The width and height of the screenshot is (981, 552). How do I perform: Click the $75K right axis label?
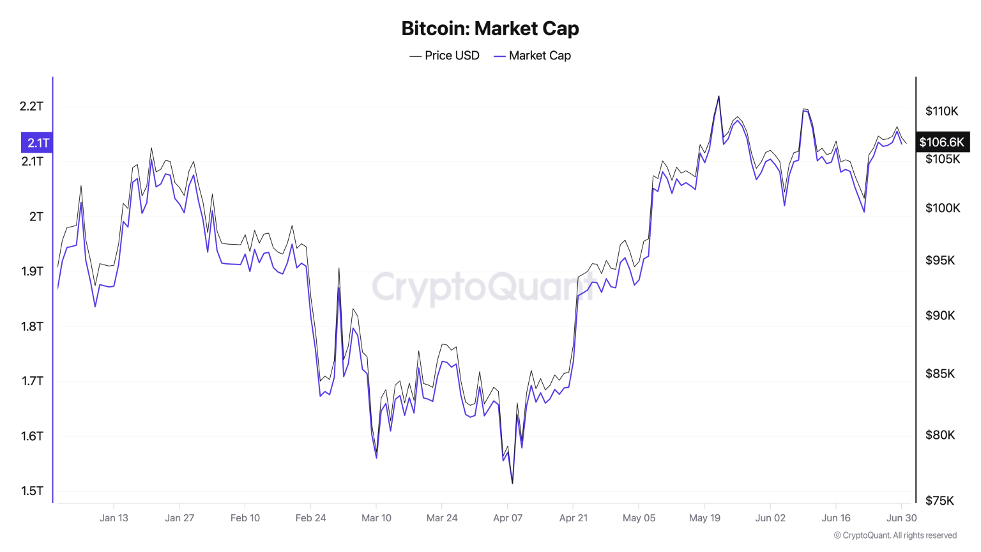939,500
